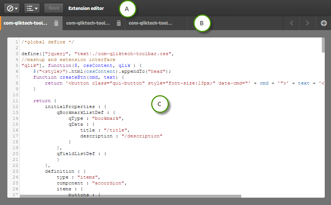Open the compass navigation dropdown

tap(12, 8)
